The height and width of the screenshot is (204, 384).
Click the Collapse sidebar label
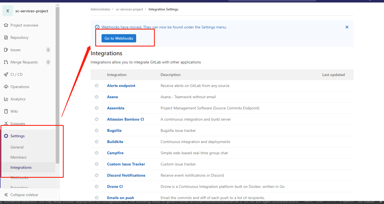pyautogui.click(x=24, y=195)
